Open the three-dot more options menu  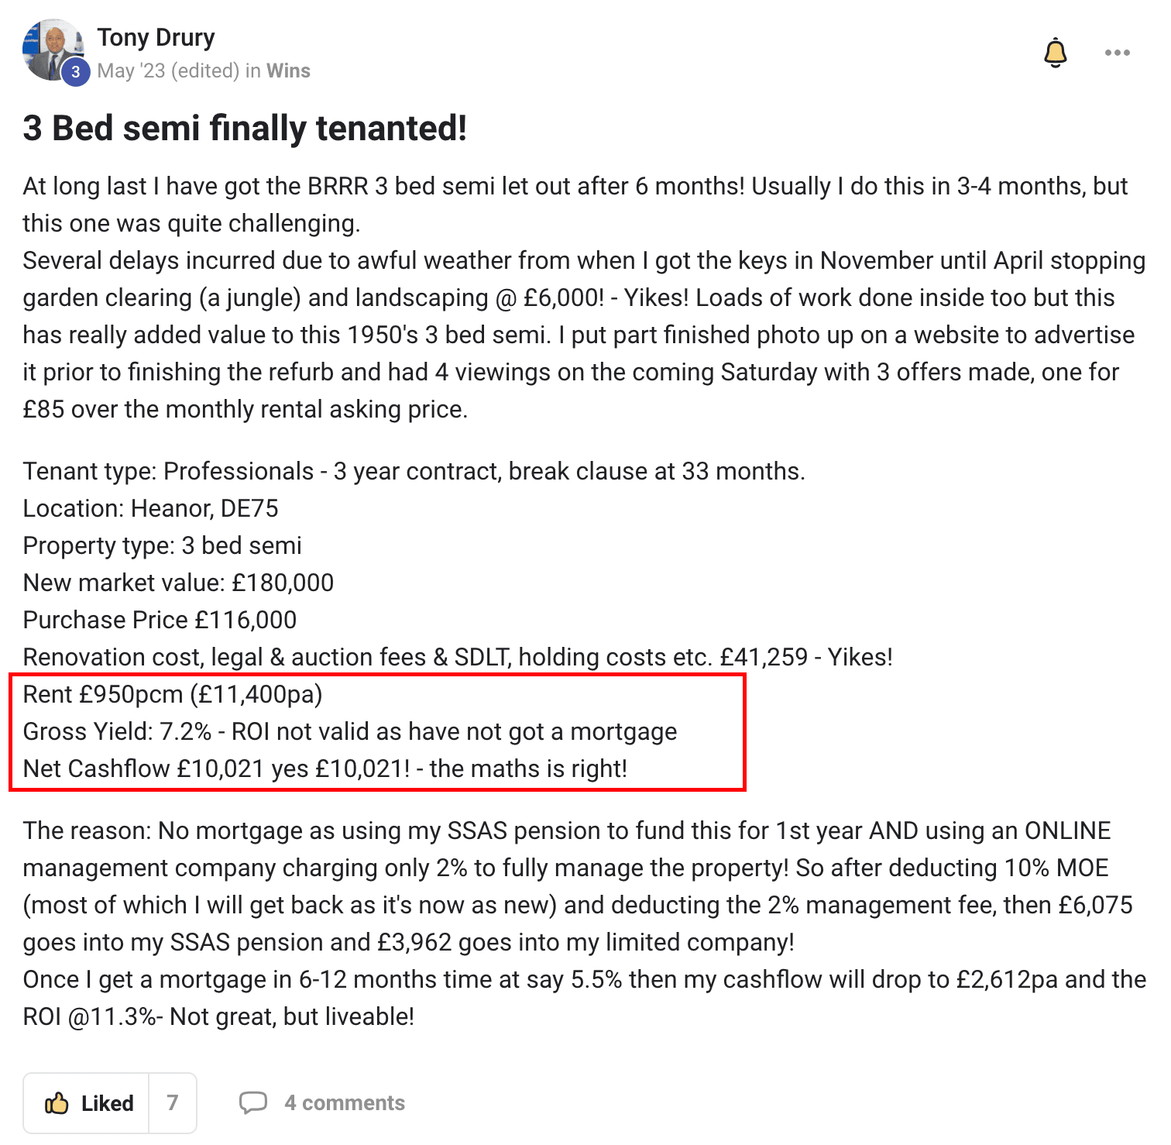1117,53
